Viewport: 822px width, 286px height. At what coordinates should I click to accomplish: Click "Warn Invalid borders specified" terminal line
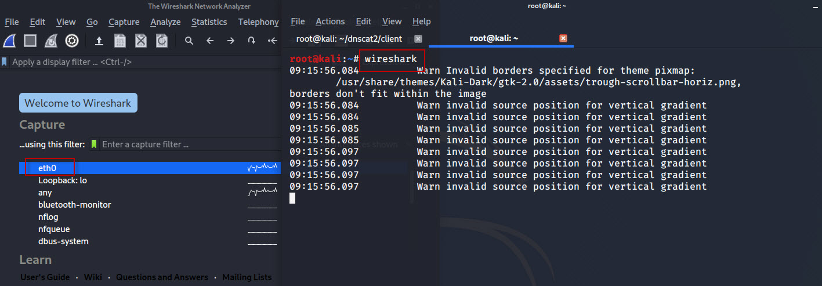click(x=556, y=71)
